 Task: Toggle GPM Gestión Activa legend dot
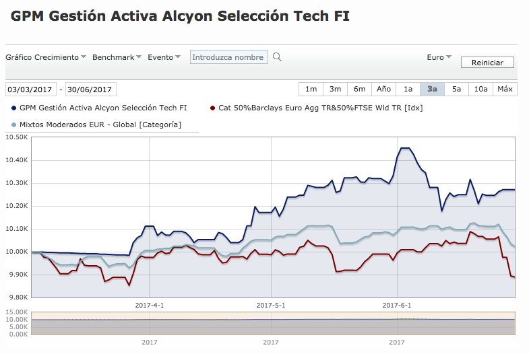(14, 108)
